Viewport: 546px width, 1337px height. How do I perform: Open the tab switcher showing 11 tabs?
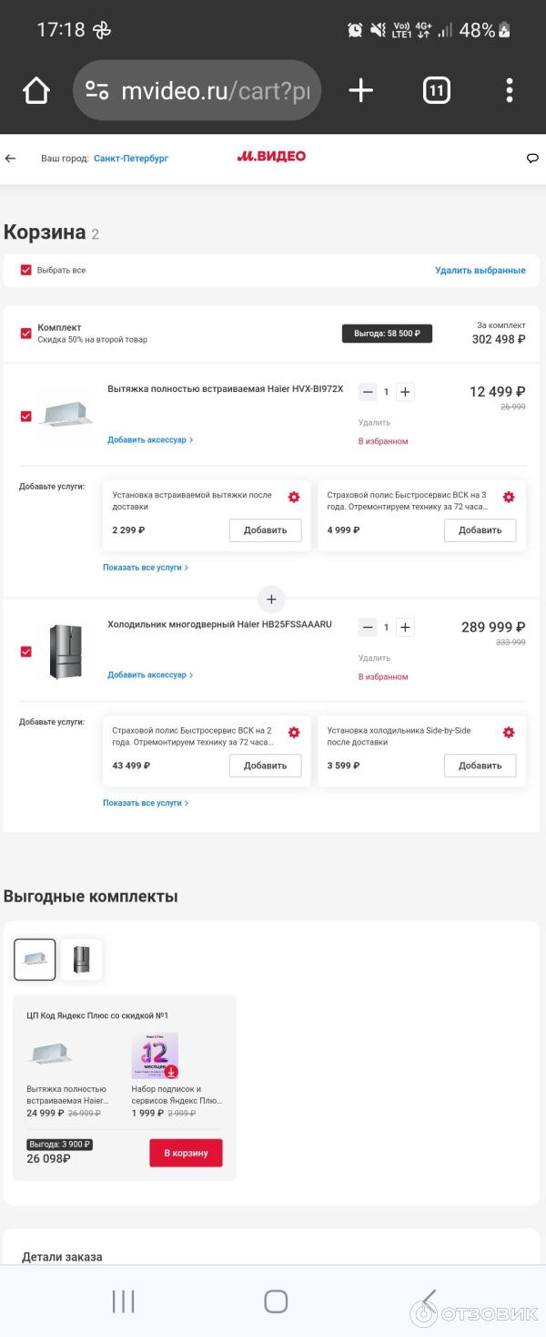coord(437,90)
